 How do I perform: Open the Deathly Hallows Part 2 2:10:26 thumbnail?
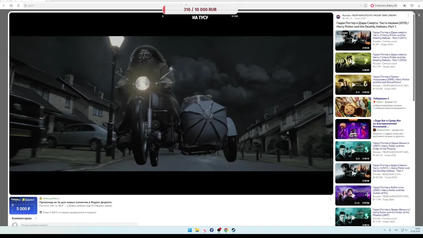tap(353, 40)
